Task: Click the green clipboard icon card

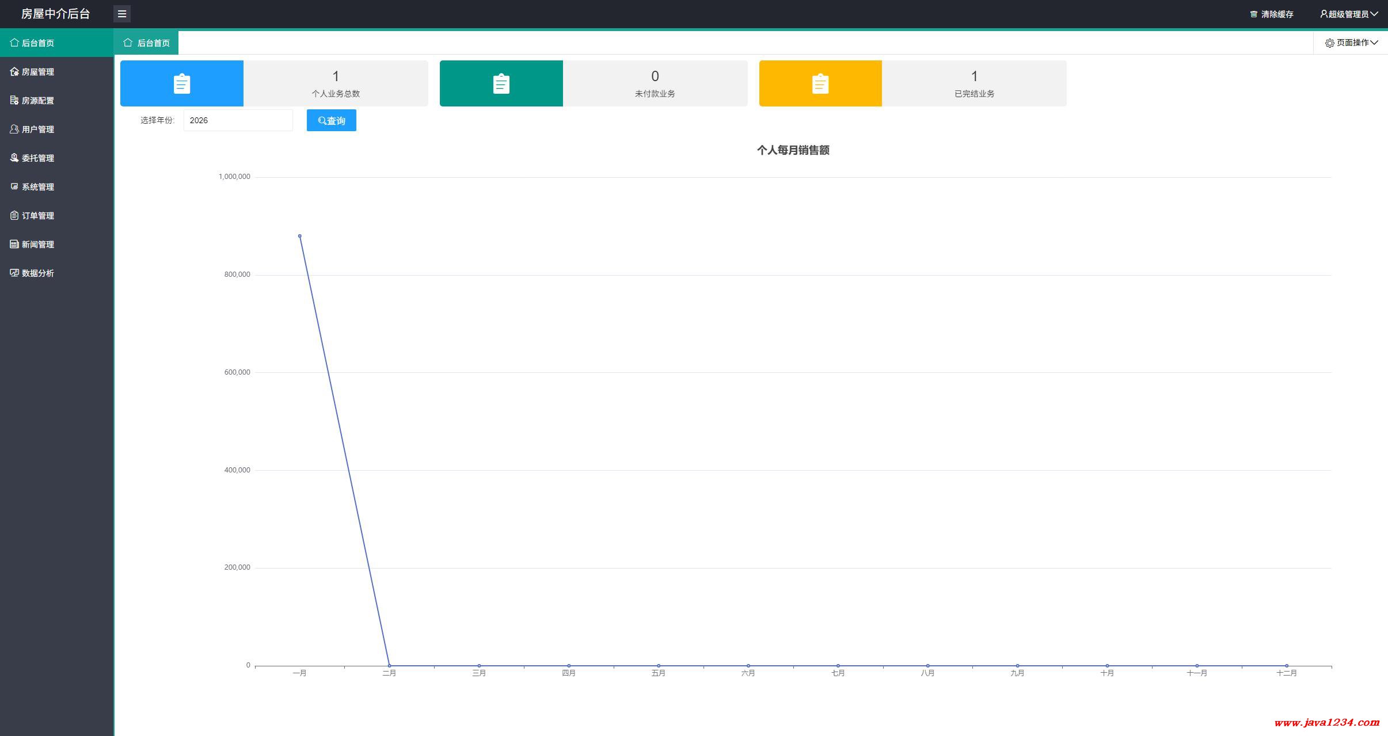Action: pos(501,84)
